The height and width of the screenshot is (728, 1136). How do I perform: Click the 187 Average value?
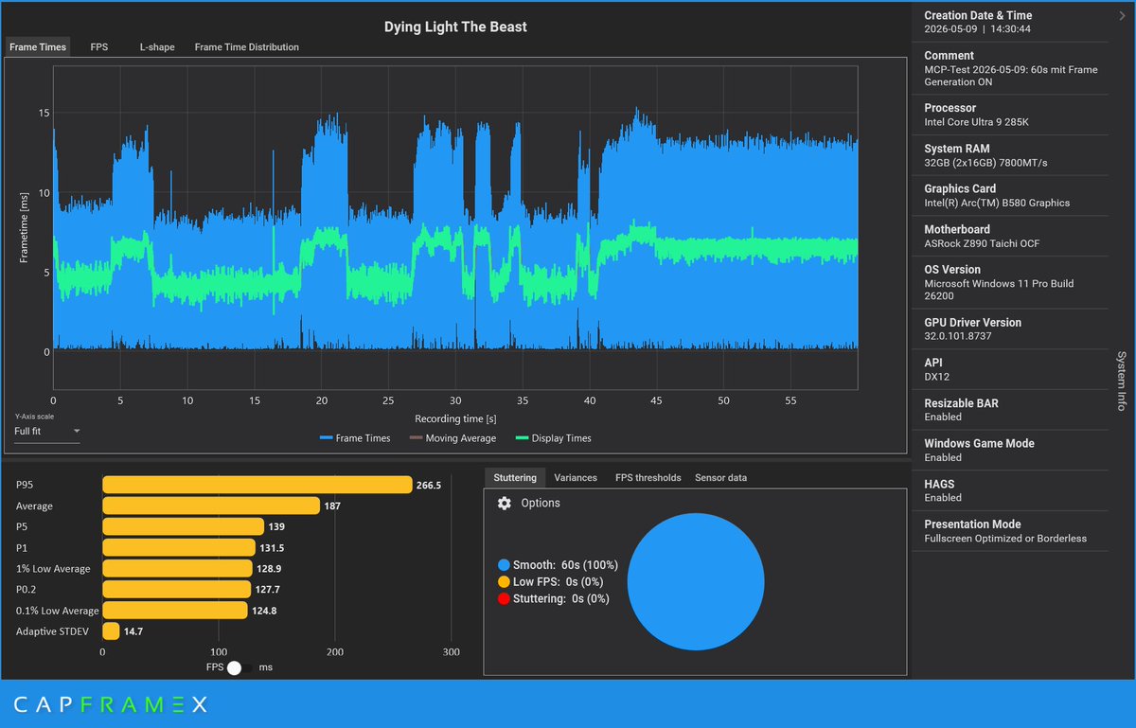[x=332, y=506]
